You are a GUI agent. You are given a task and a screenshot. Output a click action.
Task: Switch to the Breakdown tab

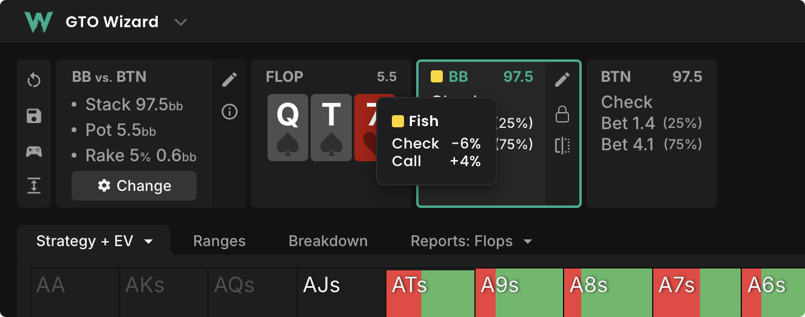click(x=328, y=241)
